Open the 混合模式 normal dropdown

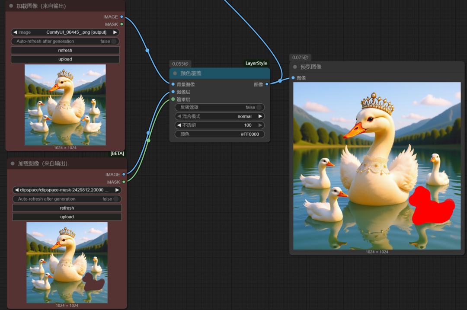tap(220, 116)
